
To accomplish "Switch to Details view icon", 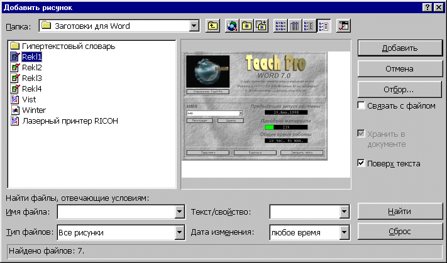I will click(295, 26).
